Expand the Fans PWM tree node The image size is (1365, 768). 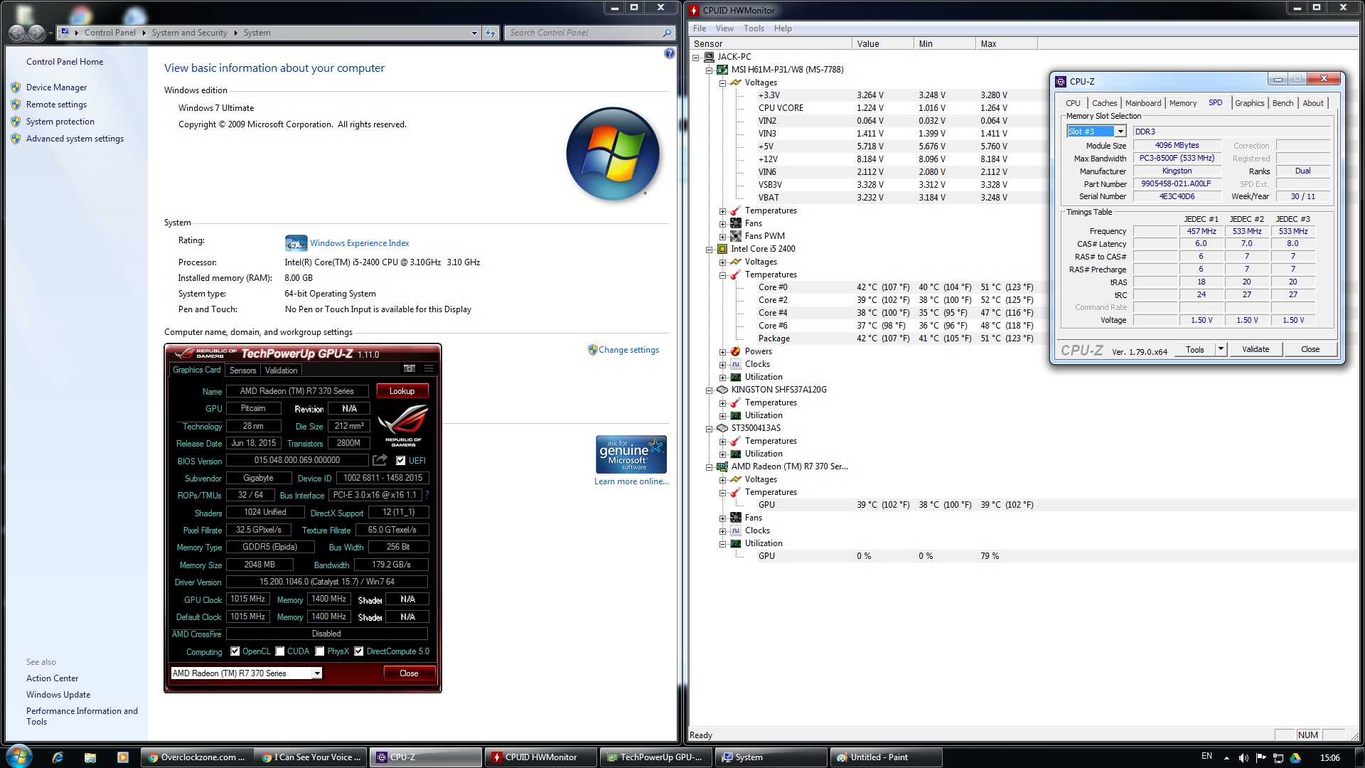pos(723,236)
